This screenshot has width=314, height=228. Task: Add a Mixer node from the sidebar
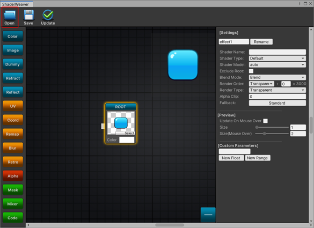[x=13, y=204]
